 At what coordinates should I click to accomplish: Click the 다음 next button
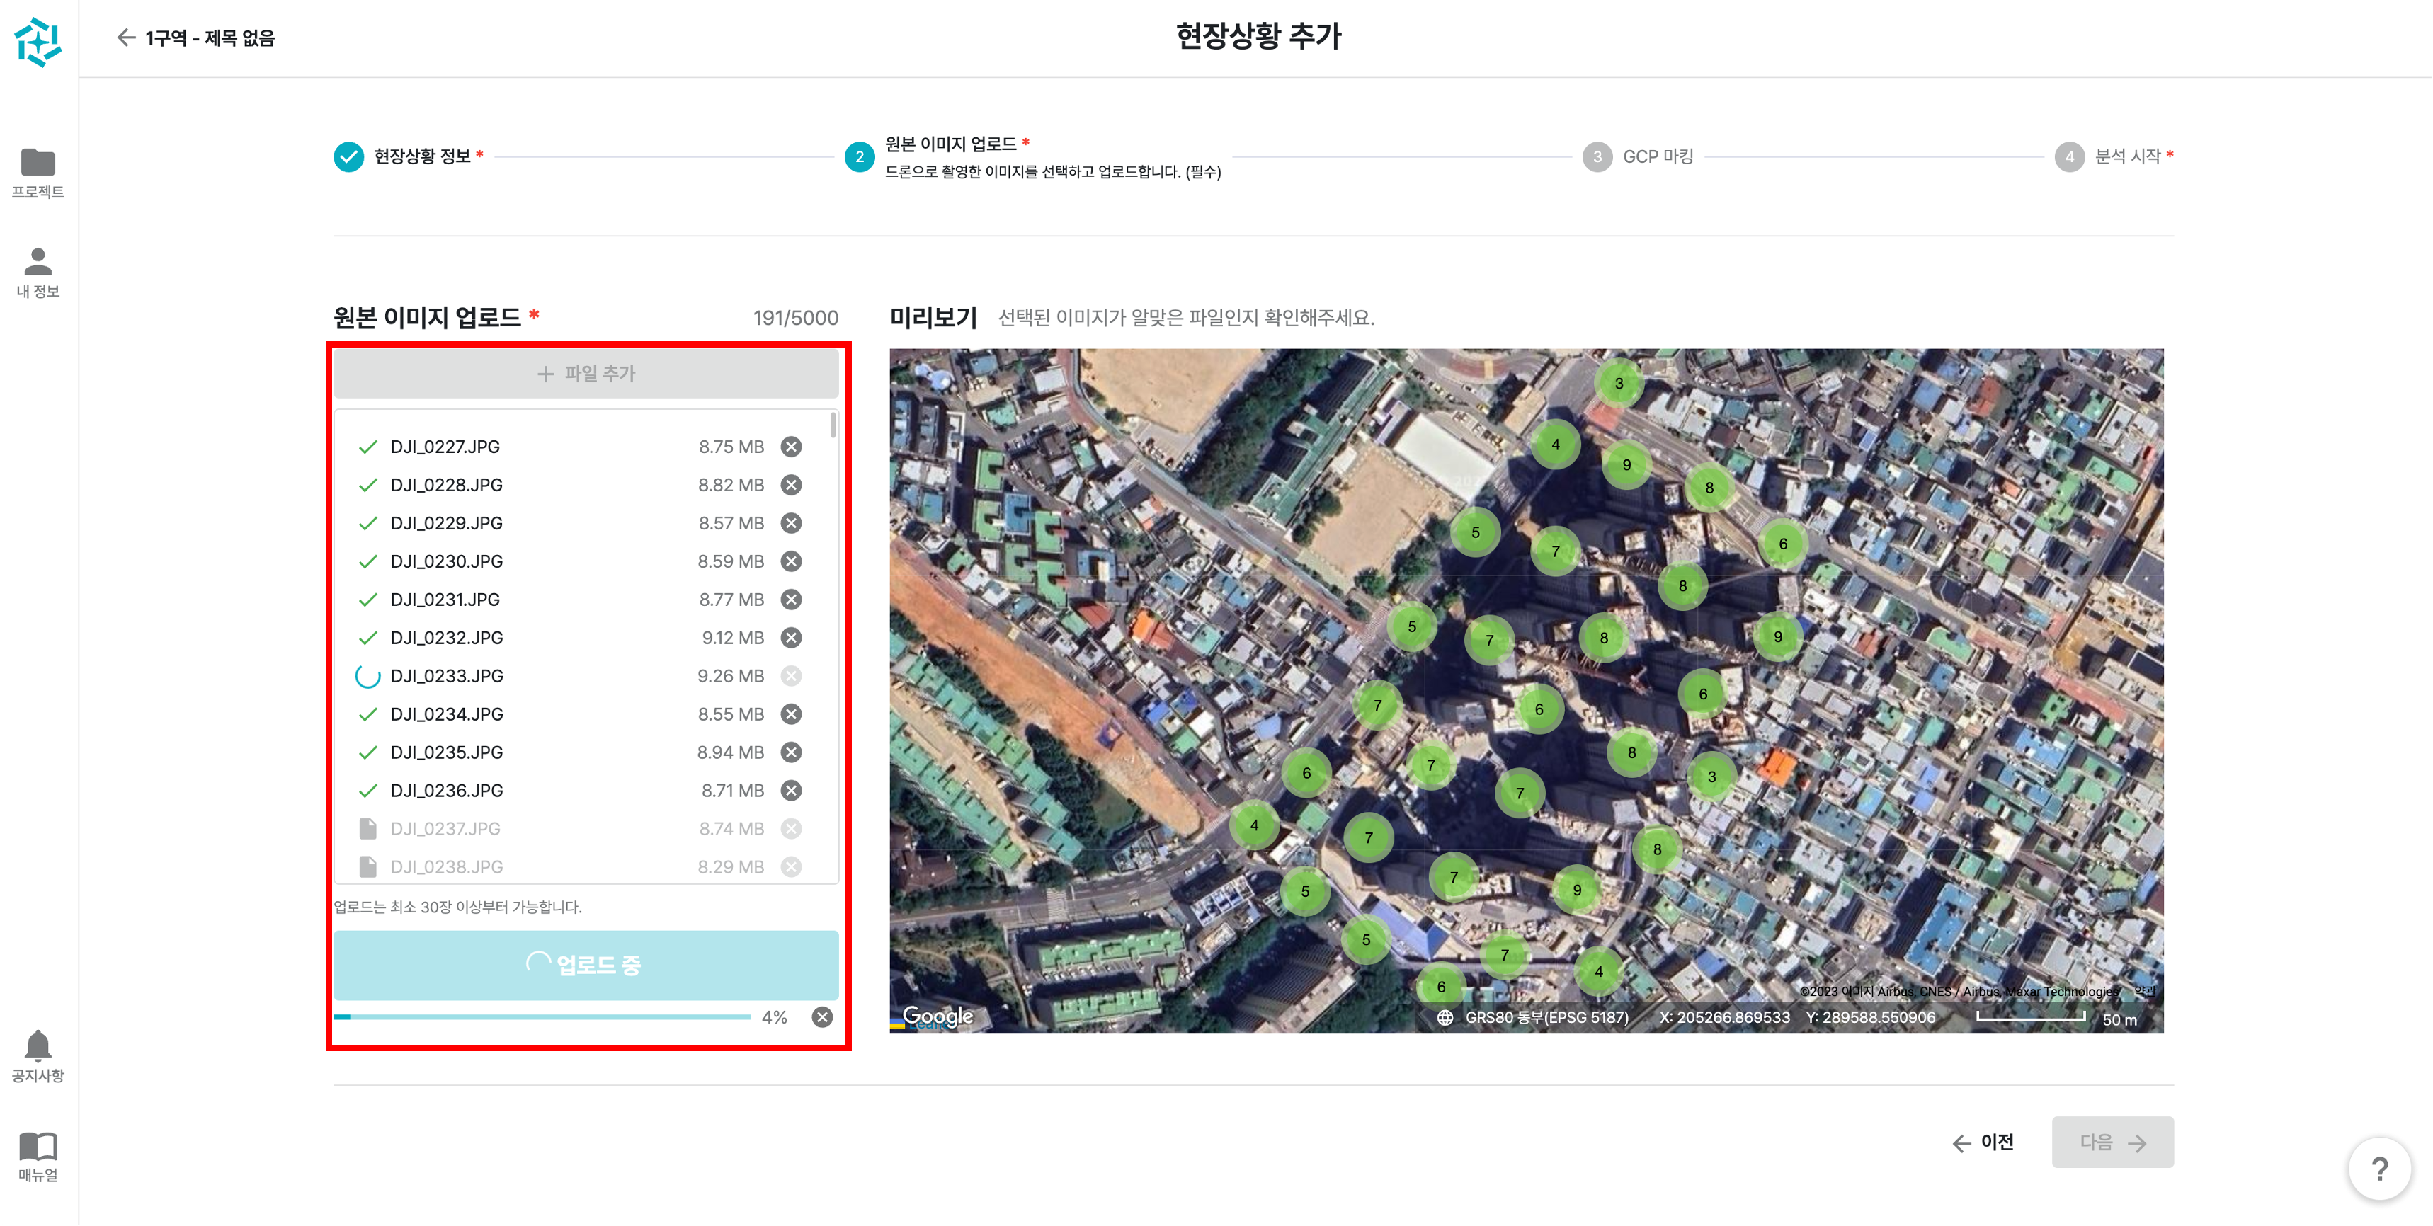[2112, 1142]
